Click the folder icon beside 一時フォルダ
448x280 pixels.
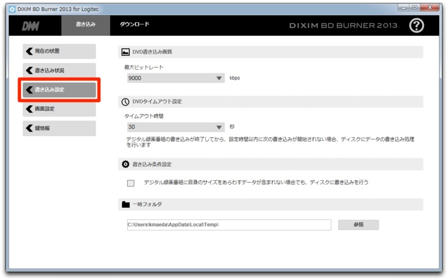point(125,204)
